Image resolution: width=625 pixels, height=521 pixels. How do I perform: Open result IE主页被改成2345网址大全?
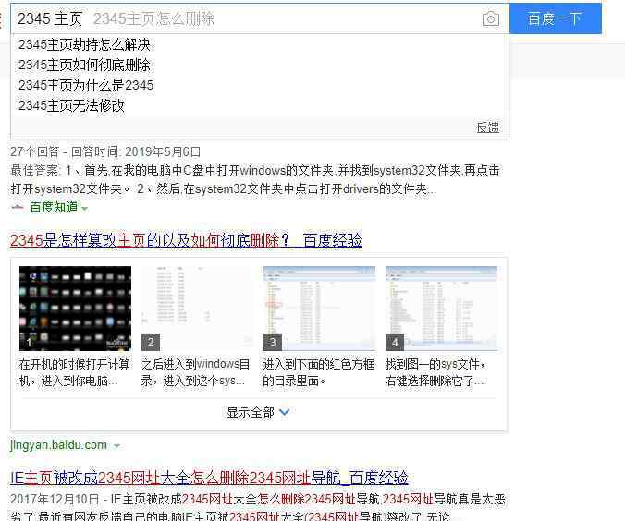tap(209, 478)
